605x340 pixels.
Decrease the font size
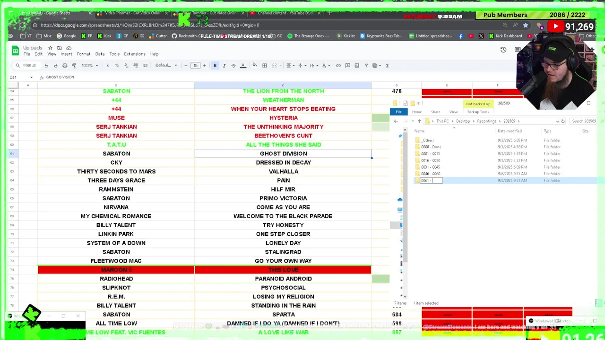click(x=186, y=66)
